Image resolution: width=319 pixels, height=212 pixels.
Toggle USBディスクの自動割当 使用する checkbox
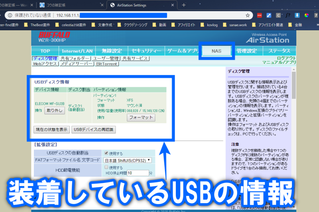tap(106, 153)
